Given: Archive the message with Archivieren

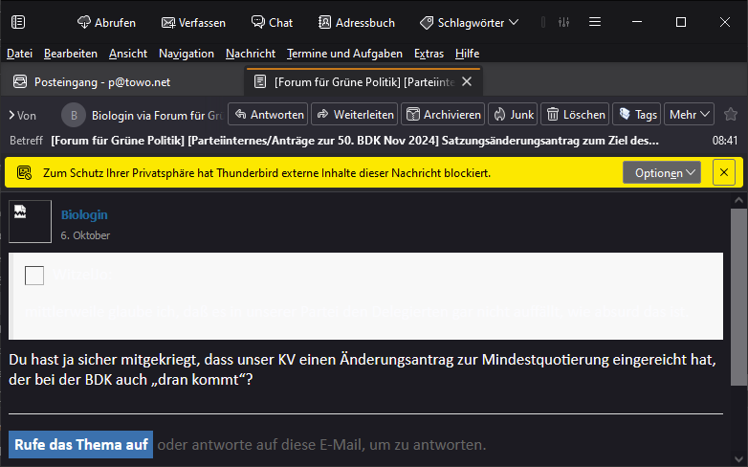Looking at the screenshot, I should 443,115.
